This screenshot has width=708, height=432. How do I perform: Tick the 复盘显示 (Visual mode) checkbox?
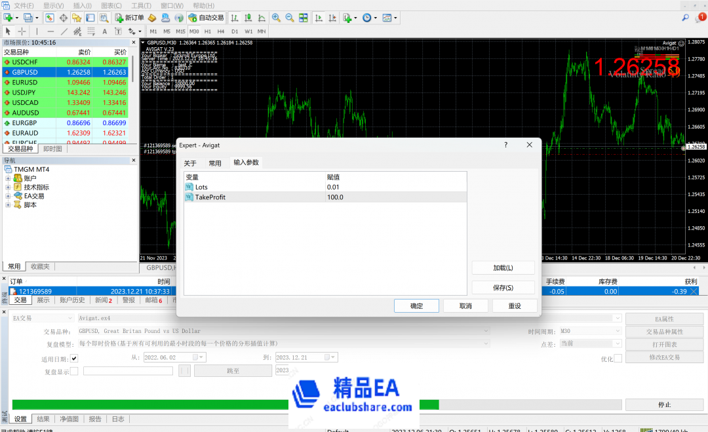[x=74, y=371]
